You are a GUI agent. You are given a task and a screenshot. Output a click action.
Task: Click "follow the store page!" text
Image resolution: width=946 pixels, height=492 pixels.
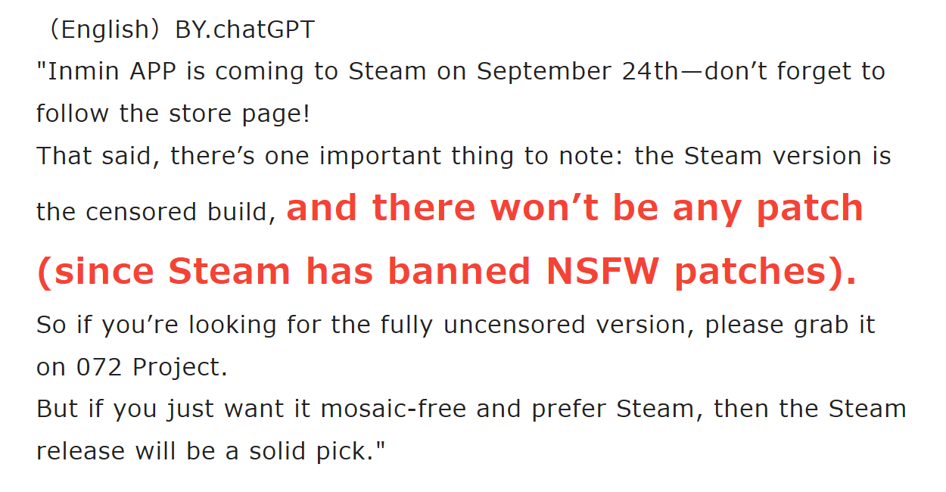[173, 114]
